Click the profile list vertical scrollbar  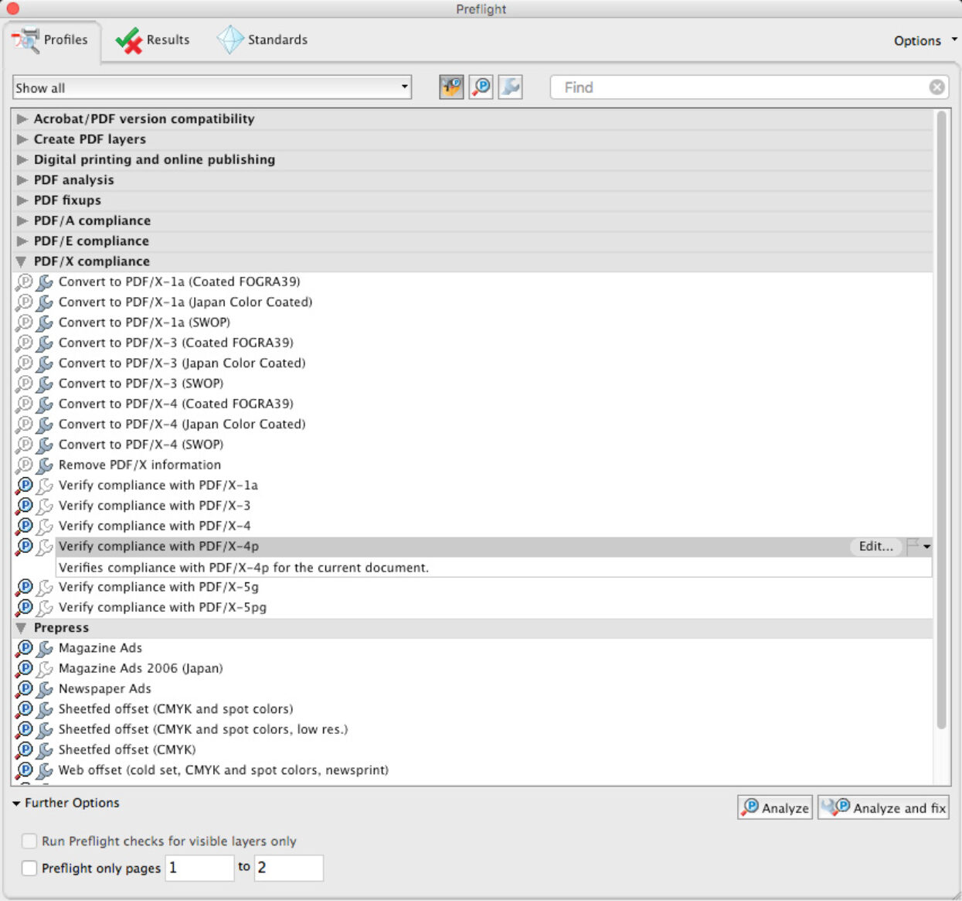[940, 418]
